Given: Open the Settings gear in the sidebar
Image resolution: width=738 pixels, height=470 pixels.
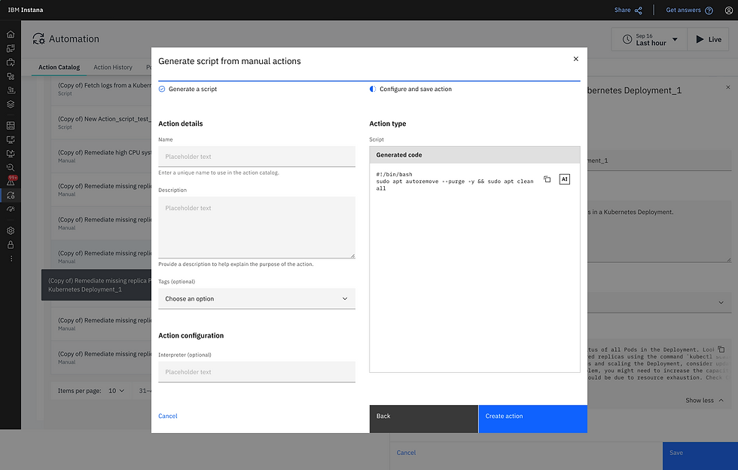Looking at the screenshot, I should [x=11, y=230].
